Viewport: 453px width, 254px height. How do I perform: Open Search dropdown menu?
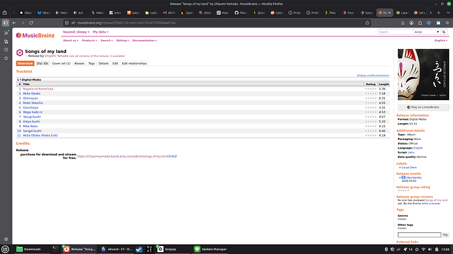tap(106, 41)
